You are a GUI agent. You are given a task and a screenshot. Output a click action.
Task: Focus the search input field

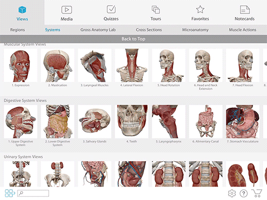tap(33, 193)
